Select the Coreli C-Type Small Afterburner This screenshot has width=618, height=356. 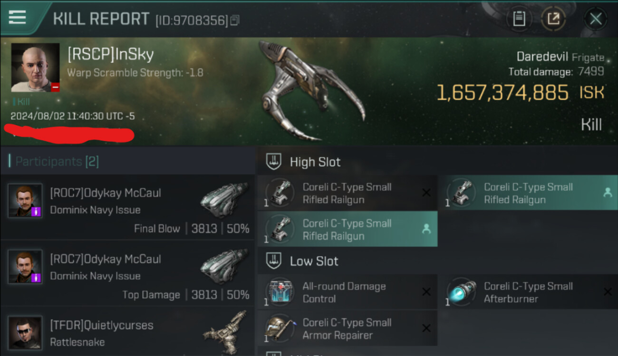(x=528, y=292)
